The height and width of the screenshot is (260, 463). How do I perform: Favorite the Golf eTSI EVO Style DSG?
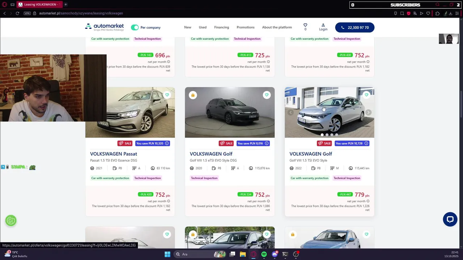(267, 95)
